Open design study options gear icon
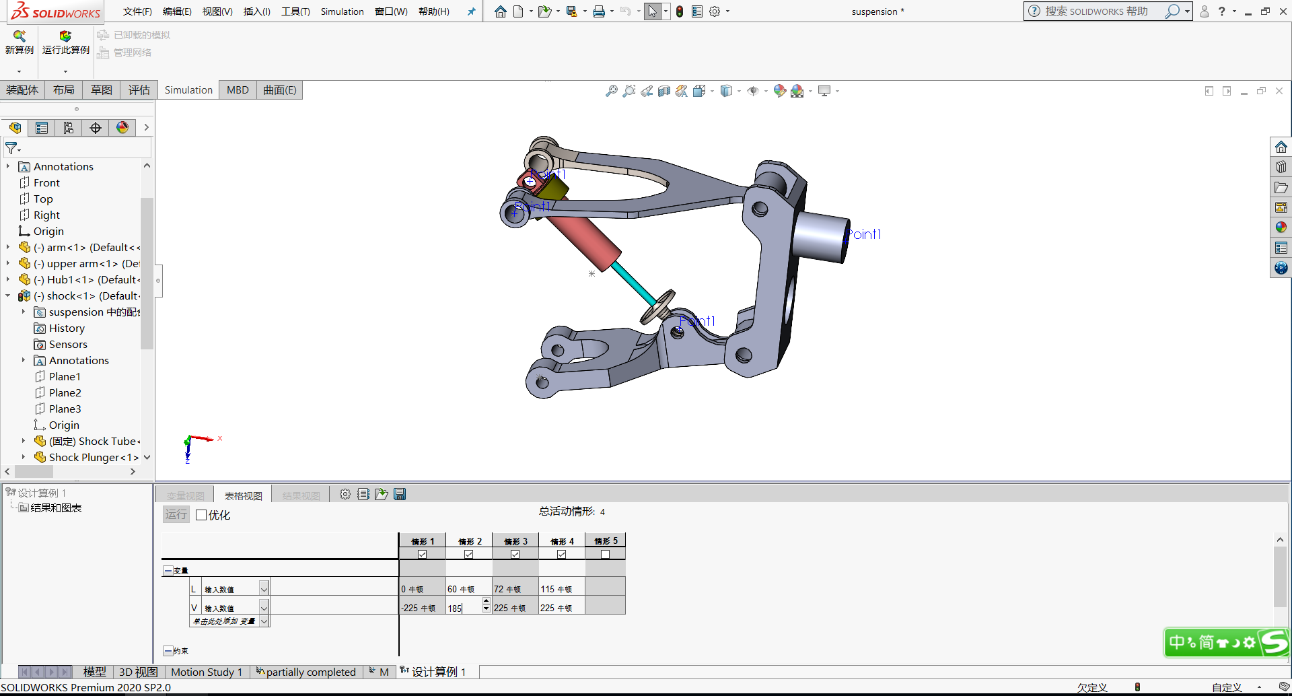 pos(345,495)
